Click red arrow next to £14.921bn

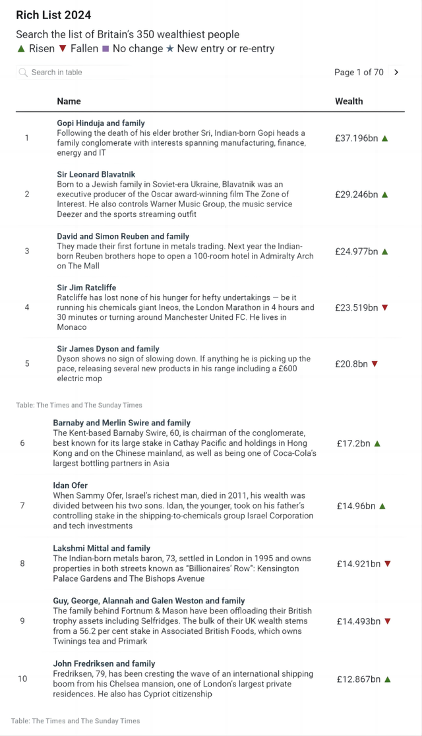click(x=387, y=564)
